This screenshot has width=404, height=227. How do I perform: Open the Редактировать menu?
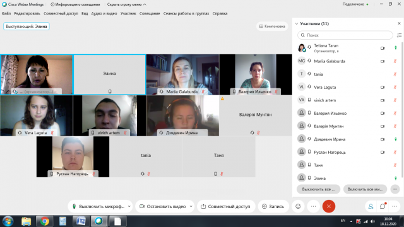pyautogui.click(x=27, y=13)
